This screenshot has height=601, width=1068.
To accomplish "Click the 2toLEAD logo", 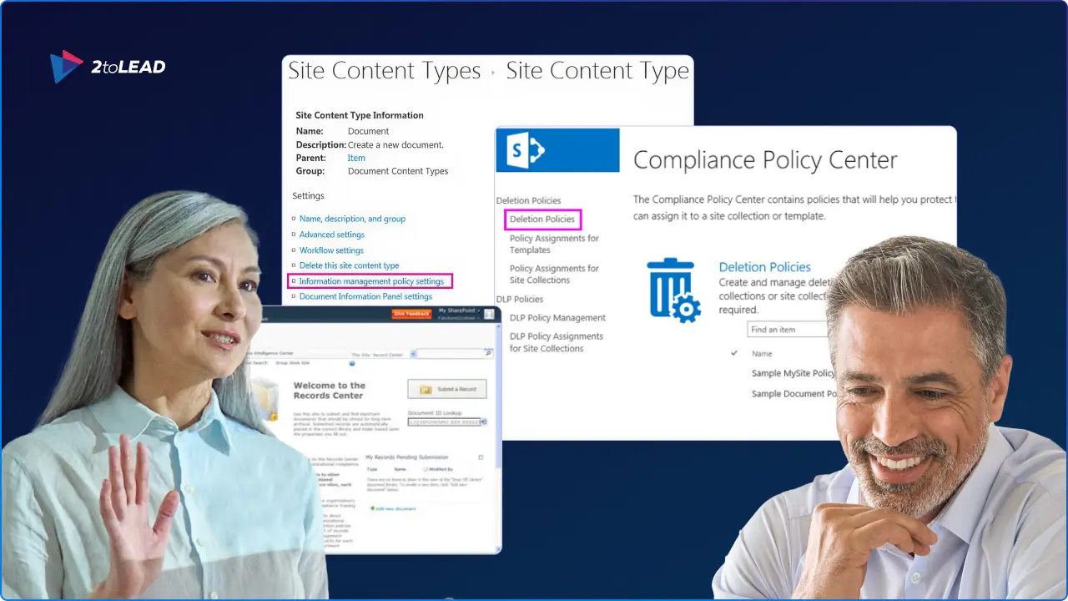I will (108, 67).
